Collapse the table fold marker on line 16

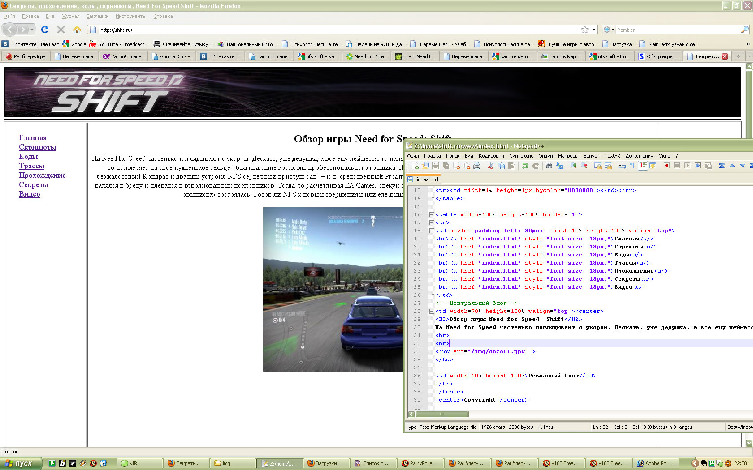point(432,215)
